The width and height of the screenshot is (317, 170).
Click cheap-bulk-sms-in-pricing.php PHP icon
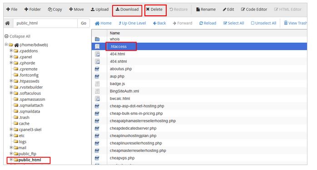(97, 113)
